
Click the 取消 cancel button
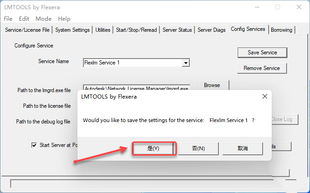[243, 148]
